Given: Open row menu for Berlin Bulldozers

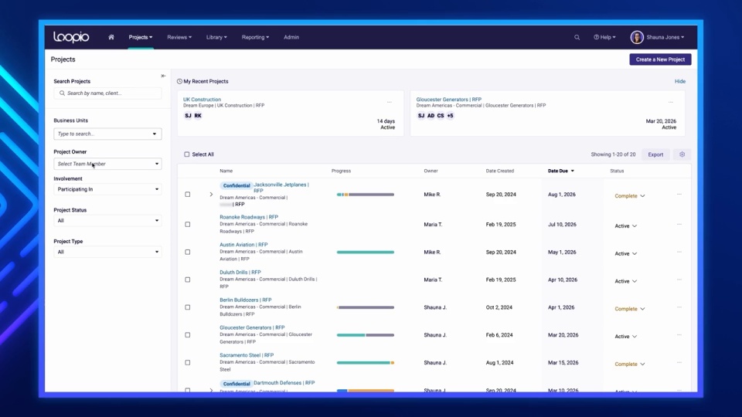Looking at the screenshot, I should [679, 307].
